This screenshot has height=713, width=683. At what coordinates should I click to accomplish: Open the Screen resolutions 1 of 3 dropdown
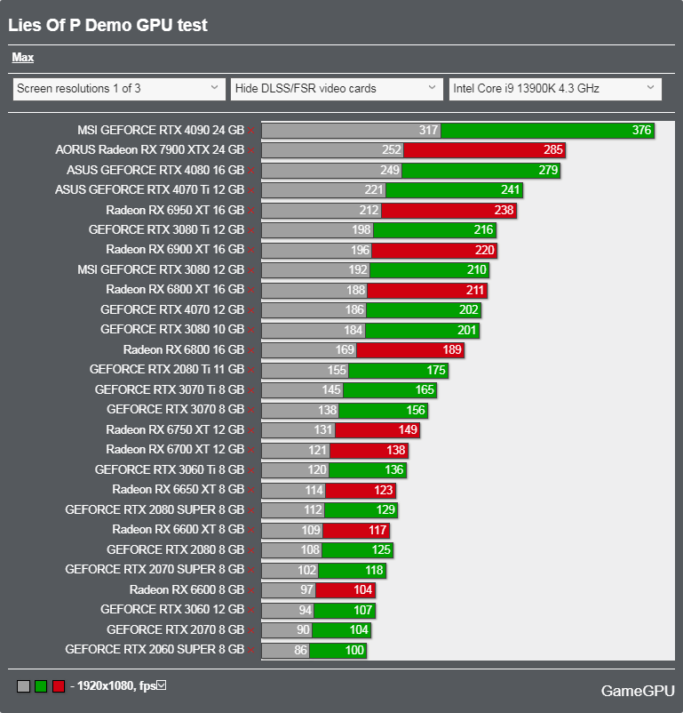(x=119, y=89)
